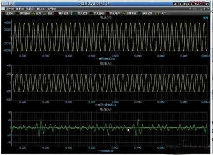The height and width of the screenshot is (155, 213).
Task: Click the middle chart legend Ia entry
Action: (106, 105)
